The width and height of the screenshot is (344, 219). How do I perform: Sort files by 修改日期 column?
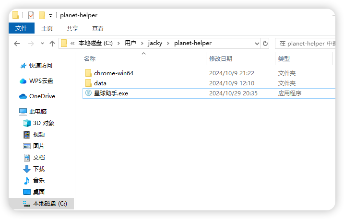[x=221, y=59]
